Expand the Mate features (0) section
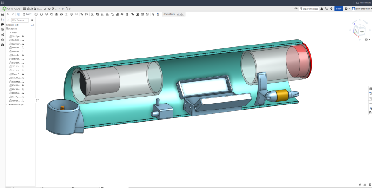The image size is (372, 188). [x=7, y=104]
